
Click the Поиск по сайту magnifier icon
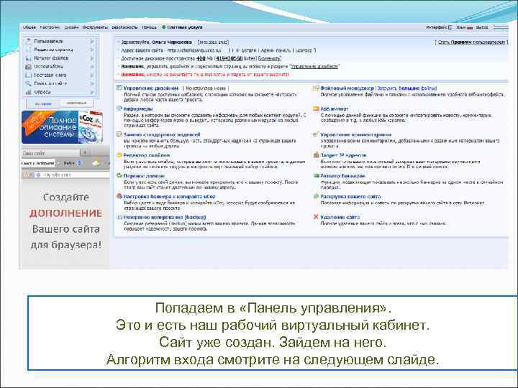tap(28, 84)
